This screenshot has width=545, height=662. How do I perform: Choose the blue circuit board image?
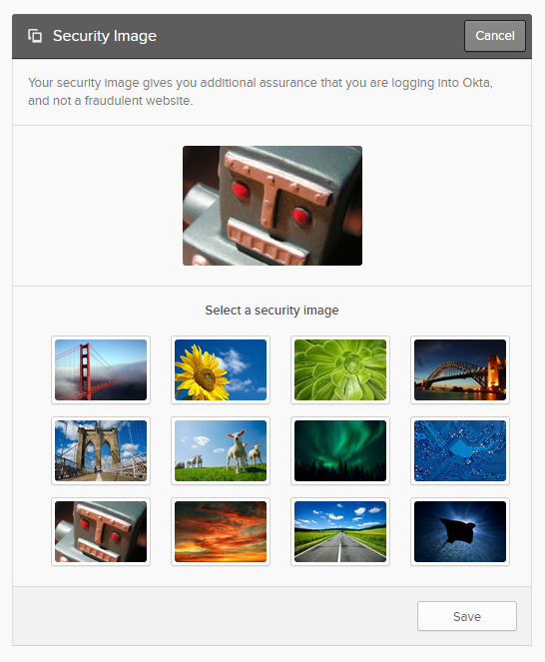(x=460, y=450)
